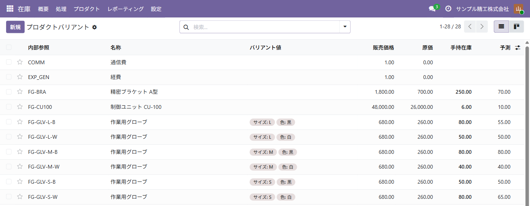Click the gear icon next to プロダクトバリアント
The width and height of the screenshot is (530, 206).
click(95, 27)
